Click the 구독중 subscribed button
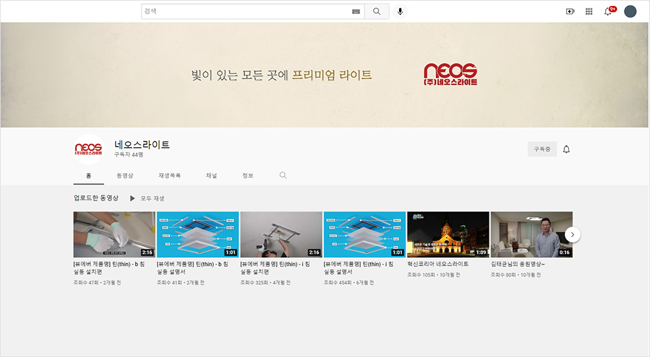 click(542, 149)
